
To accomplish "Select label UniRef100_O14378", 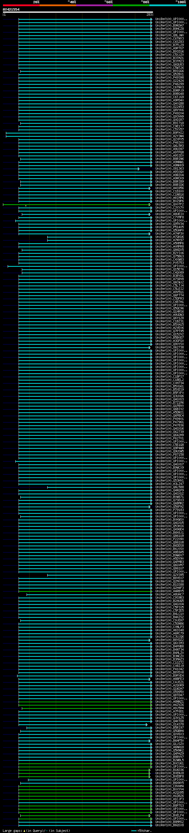I will click(x=170, y=724).
